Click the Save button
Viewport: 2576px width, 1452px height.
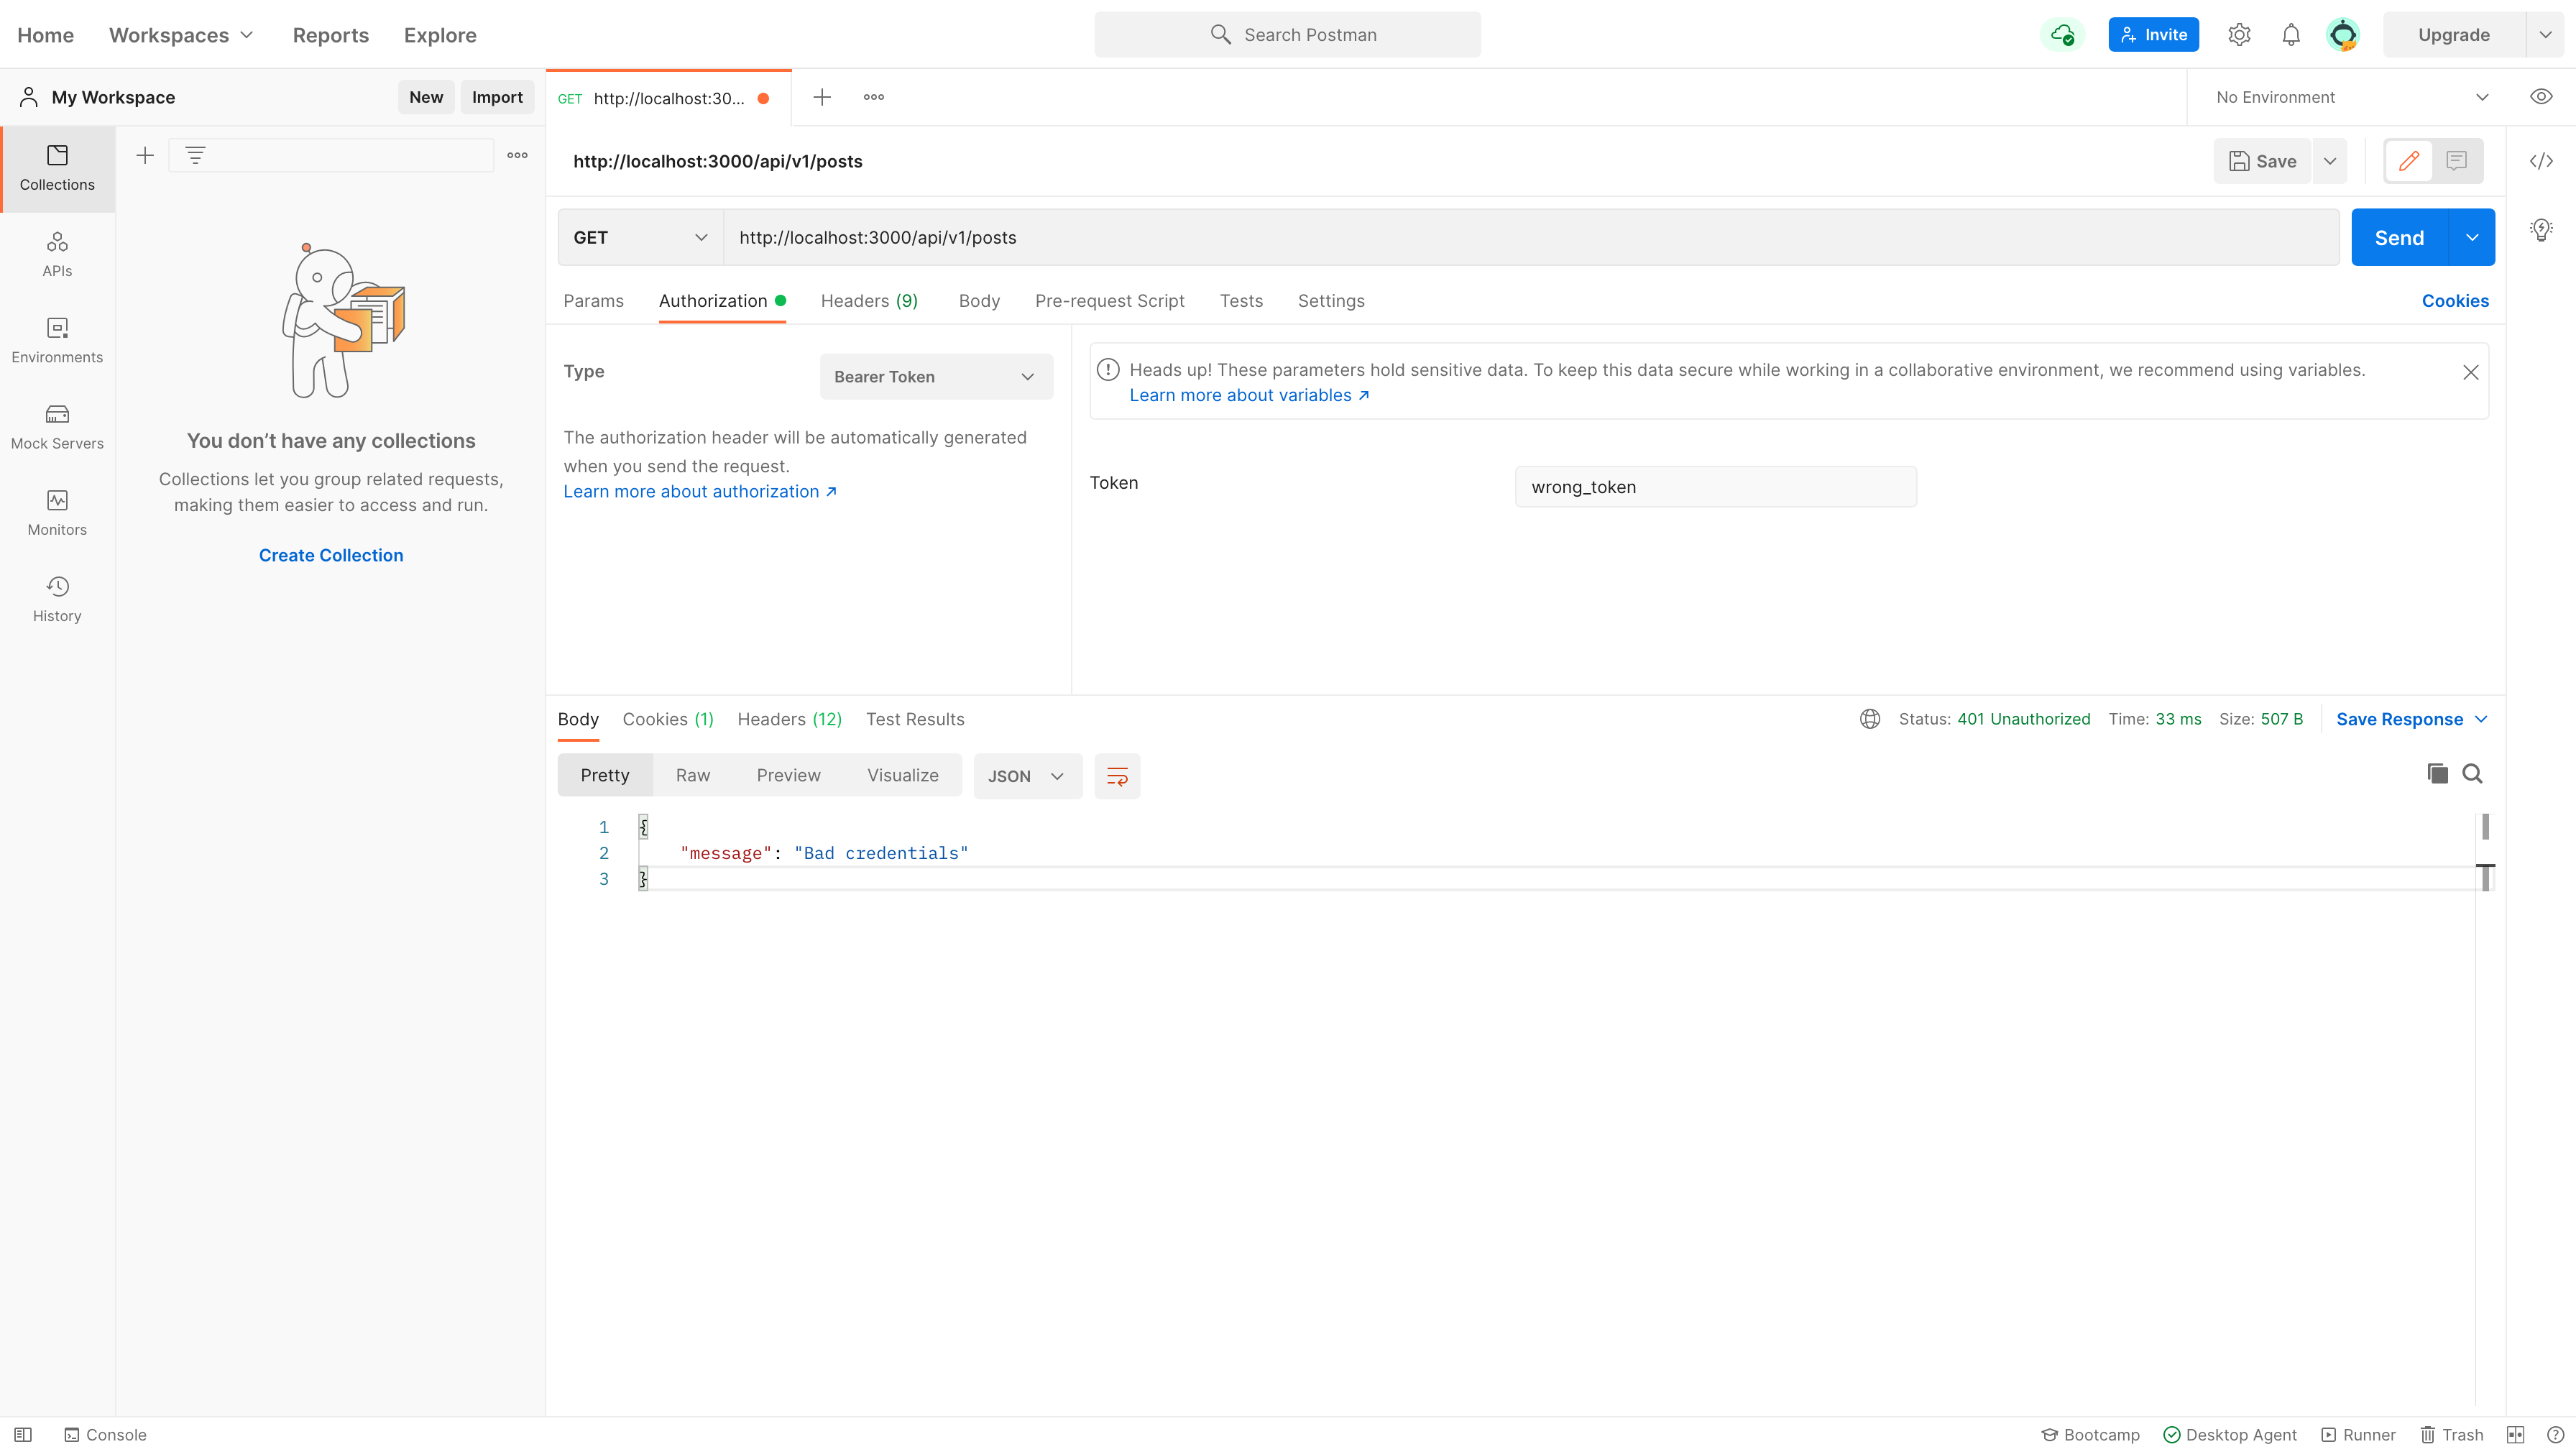[2262, 161]
